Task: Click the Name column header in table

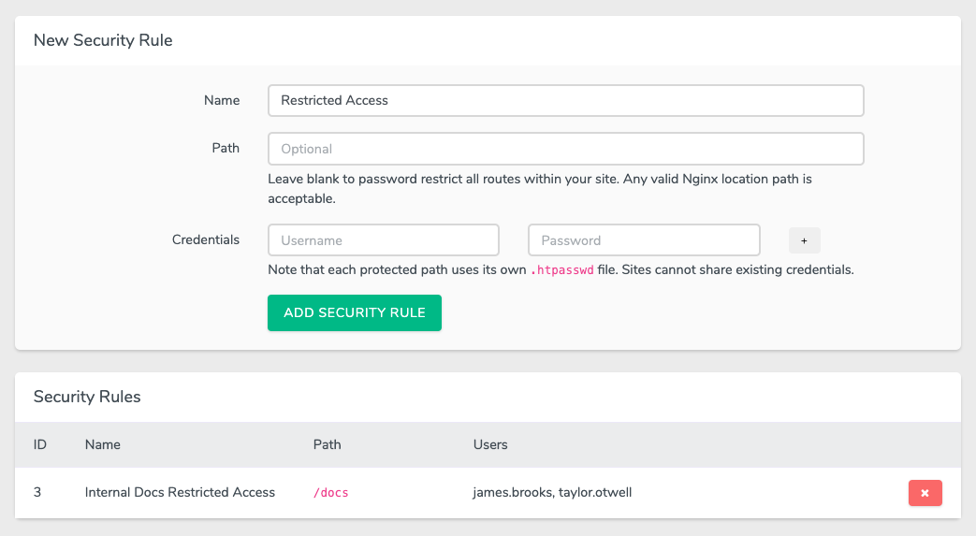Action: pos(103,444)
